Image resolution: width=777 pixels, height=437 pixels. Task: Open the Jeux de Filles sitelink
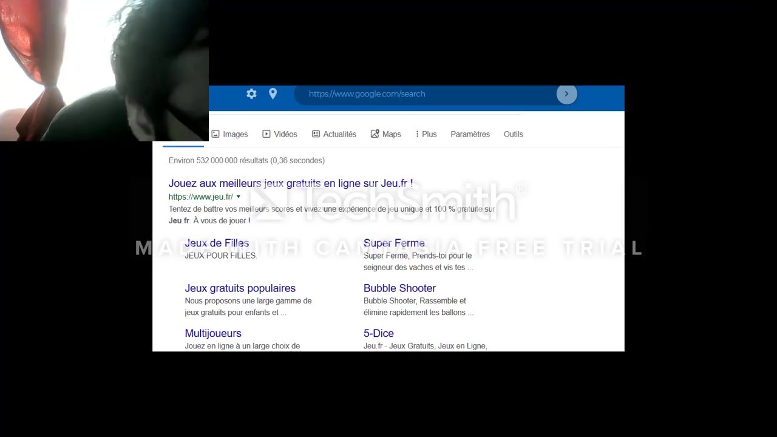[217, 243]
